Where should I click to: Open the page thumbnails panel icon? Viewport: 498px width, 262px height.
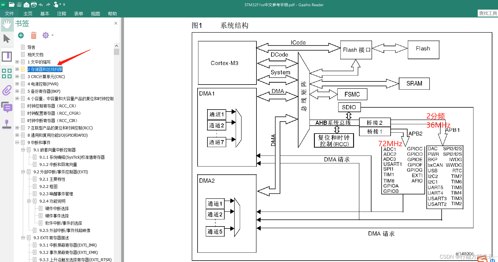[7, 73]
